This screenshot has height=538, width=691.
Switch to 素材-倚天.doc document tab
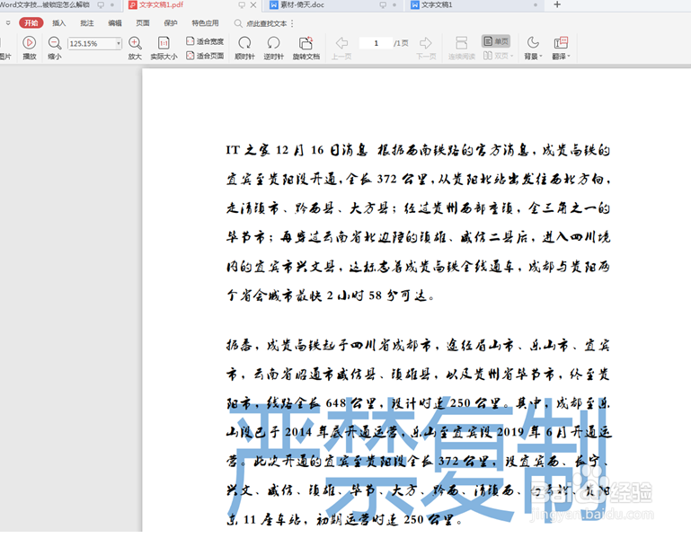point(302,4)
